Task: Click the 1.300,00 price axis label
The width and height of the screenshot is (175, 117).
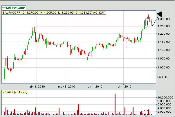Action: pyautogui.click(x=163, y=19)
